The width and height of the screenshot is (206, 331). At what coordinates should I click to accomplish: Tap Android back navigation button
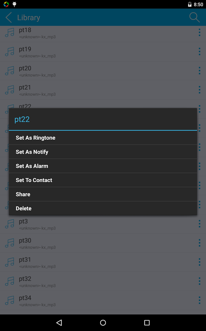[59, 323]
